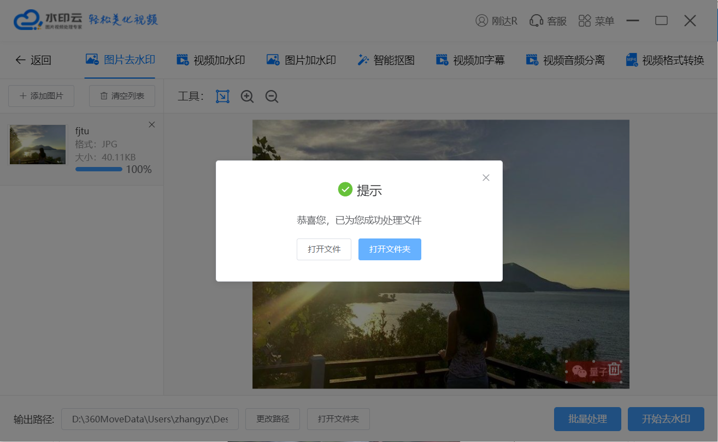Click 打开文件 in the dialog

pos(324,249)
